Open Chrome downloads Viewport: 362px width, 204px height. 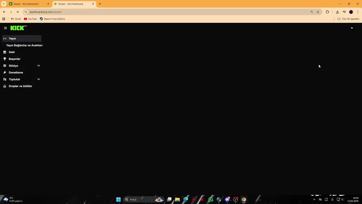[337, 12]
